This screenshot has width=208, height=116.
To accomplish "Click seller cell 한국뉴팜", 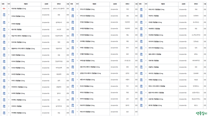I will coord(196,41).
